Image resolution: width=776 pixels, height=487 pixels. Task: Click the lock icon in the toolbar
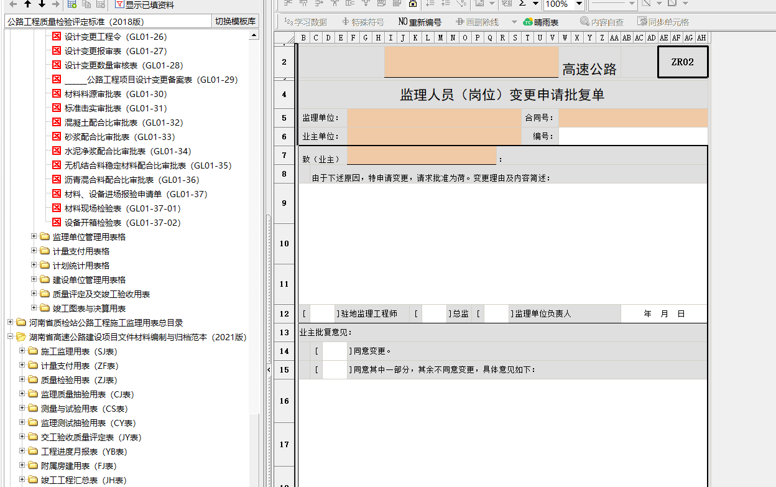pyautogui.click(x=412, y=4)
